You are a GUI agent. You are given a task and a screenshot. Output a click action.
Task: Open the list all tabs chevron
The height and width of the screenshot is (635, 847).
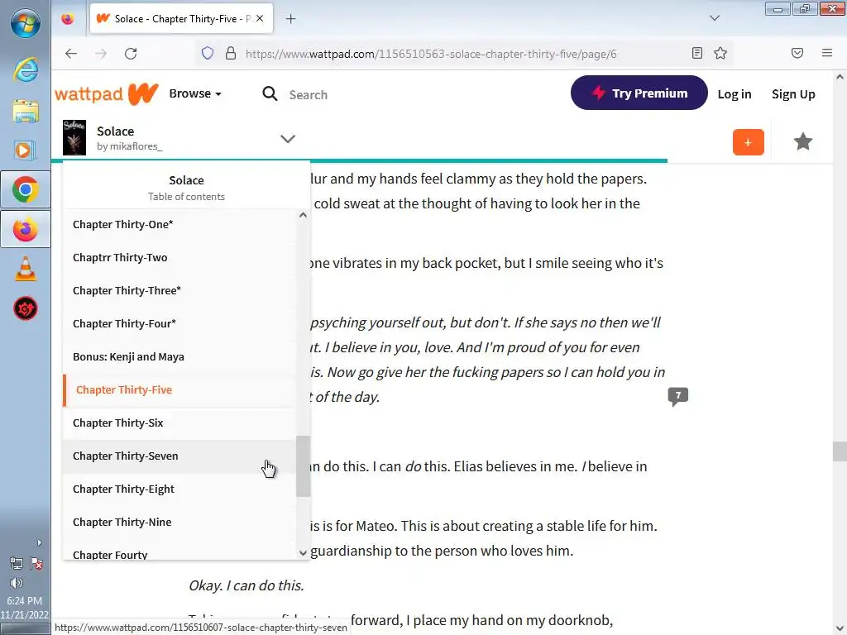tap(714, 18)
